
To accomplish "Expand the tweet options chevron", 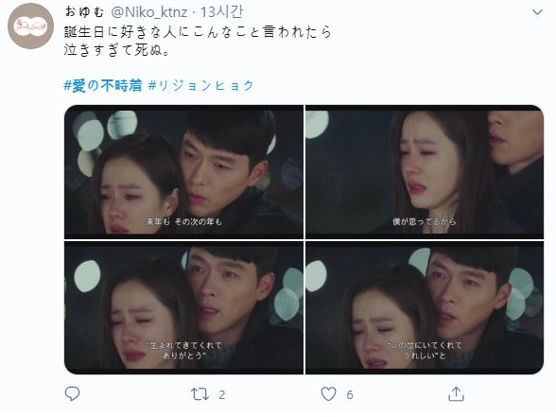I will (537, 12).
